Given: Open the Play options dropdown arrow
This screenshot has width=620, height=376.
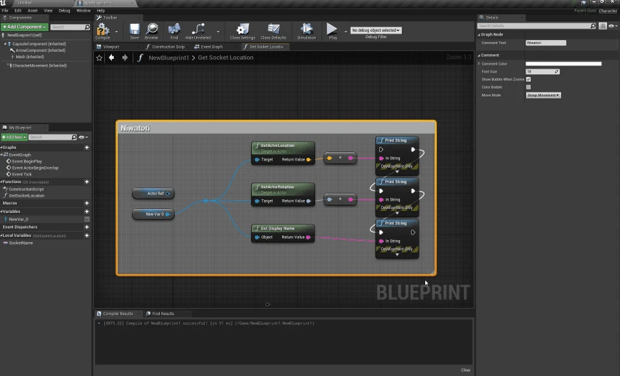Looking at the screenshot, I should coord(346,31).
